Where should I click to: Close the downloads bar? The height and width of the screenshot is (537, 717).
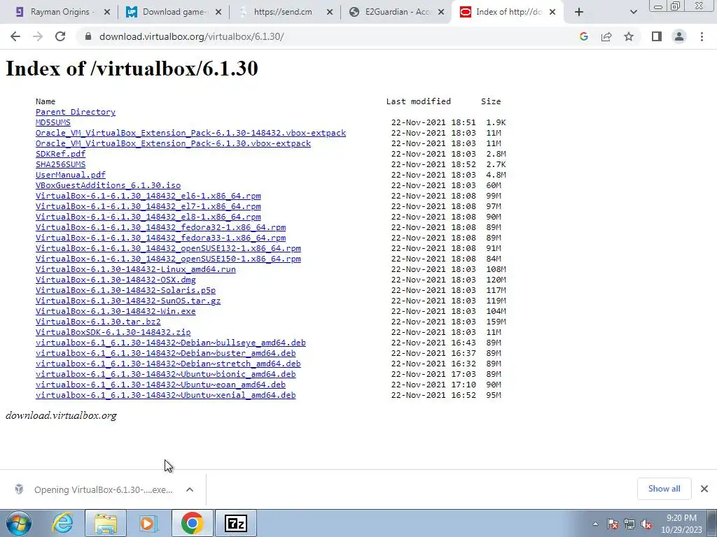click(704, 489)
